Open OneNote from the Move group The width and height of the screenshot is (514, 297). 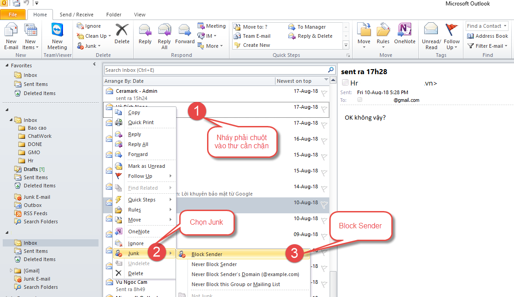pos(405,34)
